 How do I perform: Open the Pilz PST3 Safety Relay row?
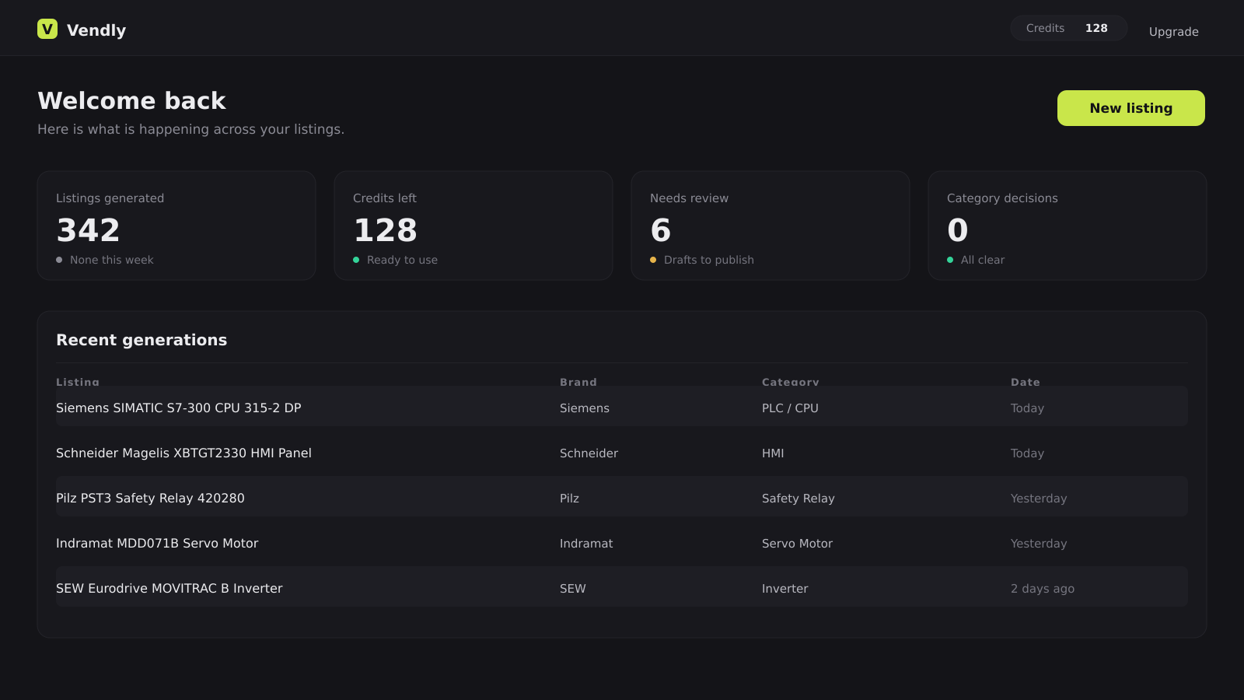coord(622,498)
